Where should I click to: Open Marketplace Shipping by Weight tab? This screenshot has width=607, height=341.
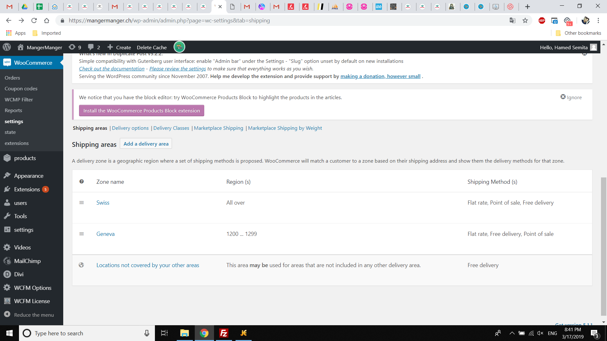[285, 128]
